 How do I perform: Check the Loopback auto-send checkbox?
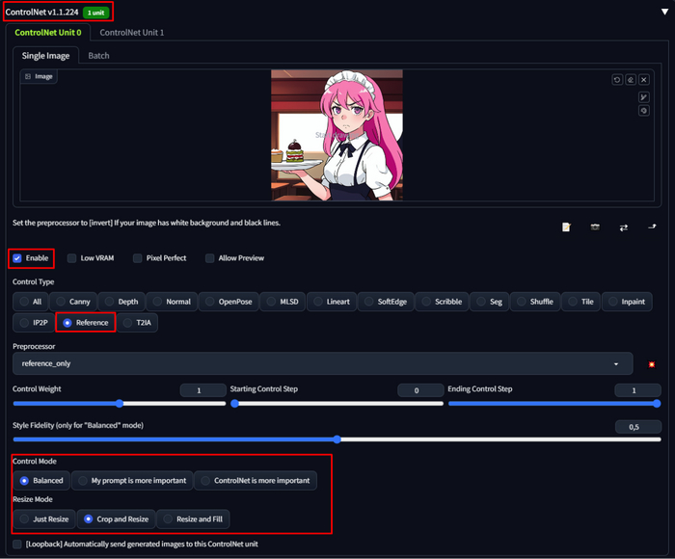pyautogui.click(x=17, y=545)
